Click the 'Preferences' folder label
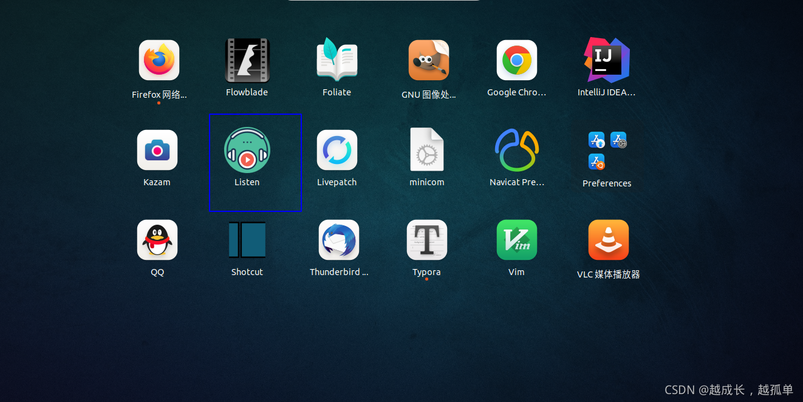803x402 pixels. pos(607,183)
